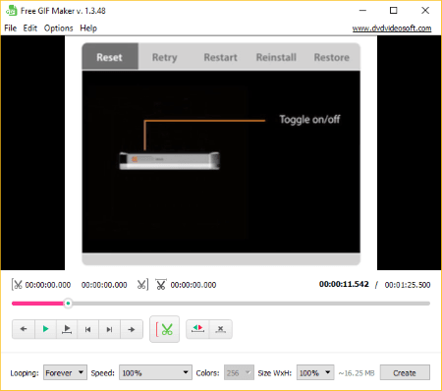Viewport: 442px width, 391px height.
Task: Click the delete selection X icon
Action: pyautogui.click(x=221, y=329)
